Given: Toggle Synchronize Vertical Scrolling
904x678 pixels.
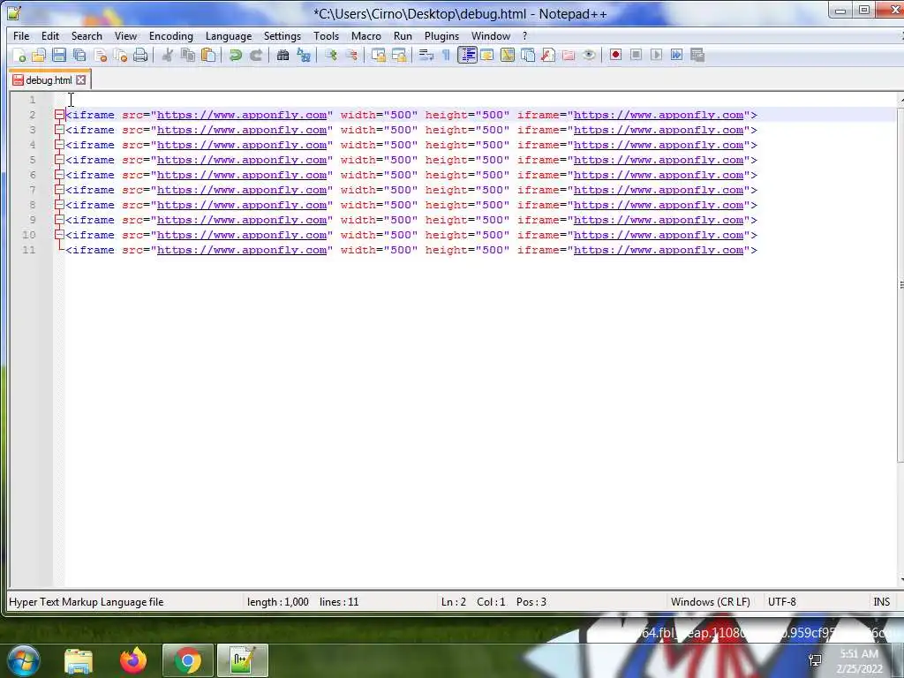Looking at the screenshot, I should 378,56.
